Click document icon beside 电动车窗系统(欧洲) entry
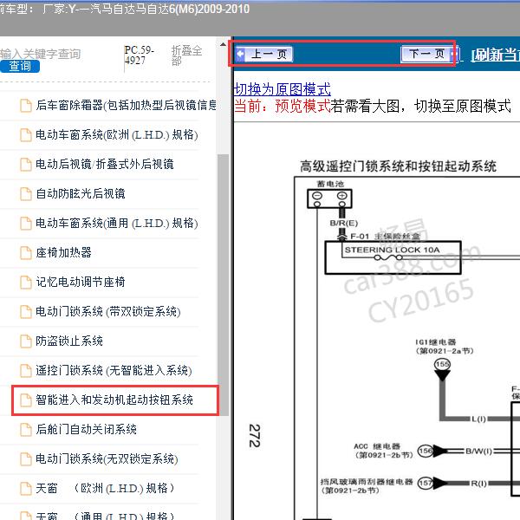Viewport: 520px width, 520px height. pyautogui.click(x=25, y=135)
